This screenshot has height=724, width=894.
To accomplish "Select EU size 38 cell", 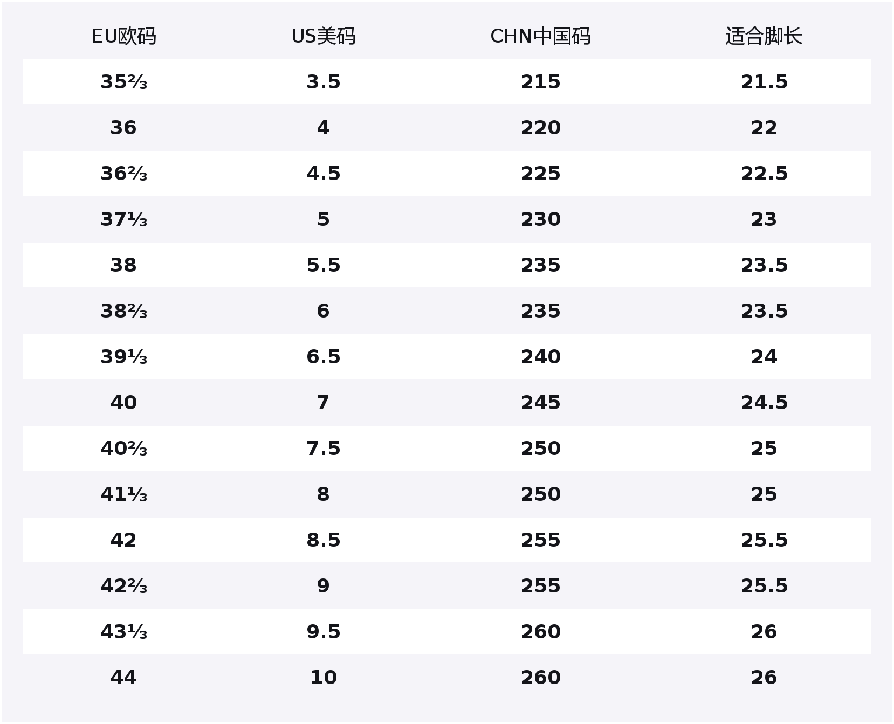I will coord(123,265).
